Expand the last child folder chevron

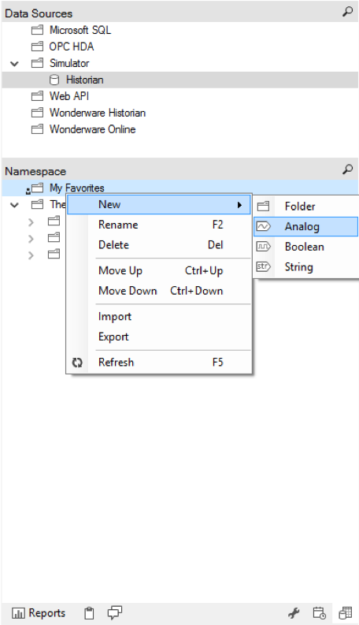[31, 255]
